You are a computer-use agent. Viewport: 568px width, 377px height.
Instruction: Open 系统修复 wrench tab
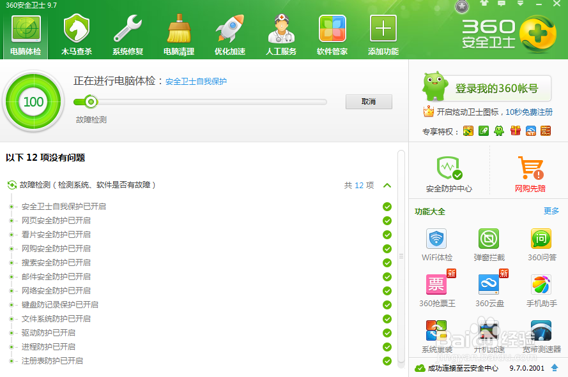(x=128, y=36)
